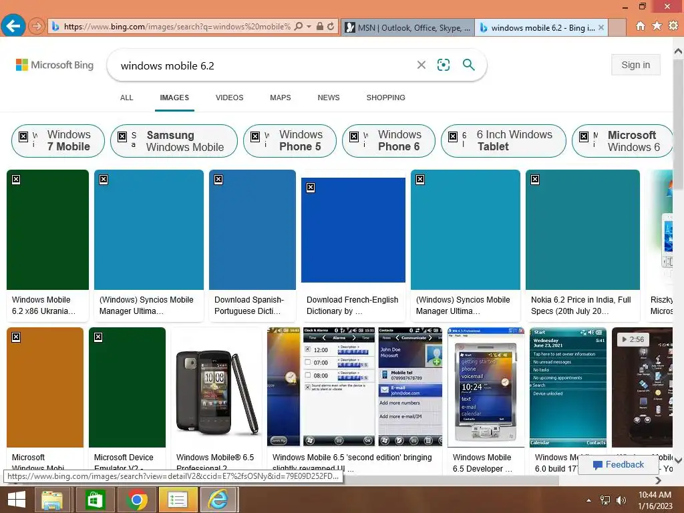Select the Microsoft Windows 6 suggestion chip
Screen dimensions: 684x513
[x=623, y=140]
